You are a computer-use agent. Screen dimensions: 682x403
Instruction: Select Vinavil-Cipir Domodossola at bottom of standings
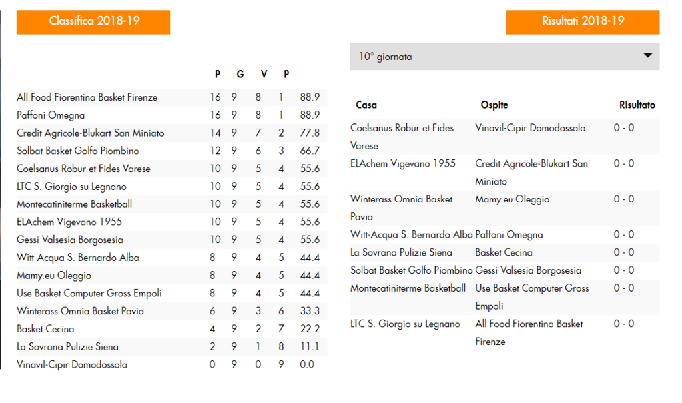point(72,365)
